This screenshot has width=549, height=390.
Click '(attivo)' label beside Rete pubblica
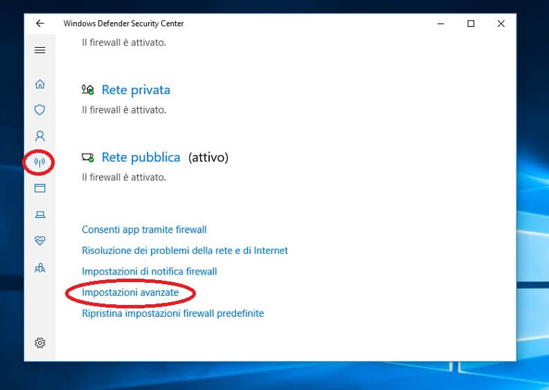point(208,158)
